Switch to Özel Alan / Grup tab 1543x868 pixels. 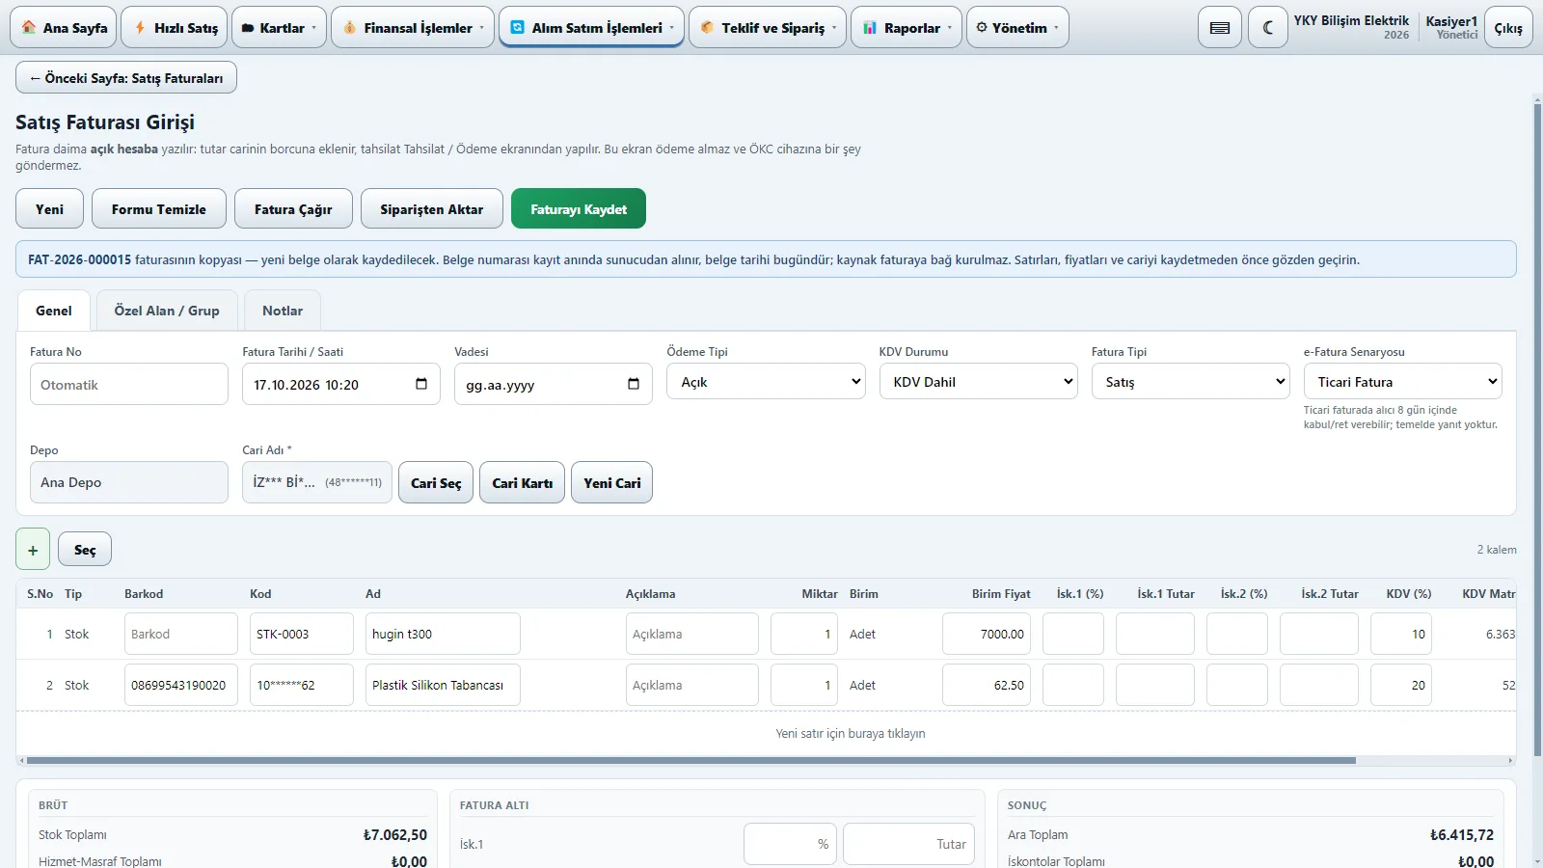(167, 311)
